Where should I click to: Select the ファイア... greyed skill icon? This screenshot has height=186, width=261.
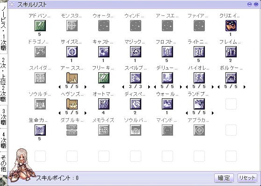click(199, 26)
